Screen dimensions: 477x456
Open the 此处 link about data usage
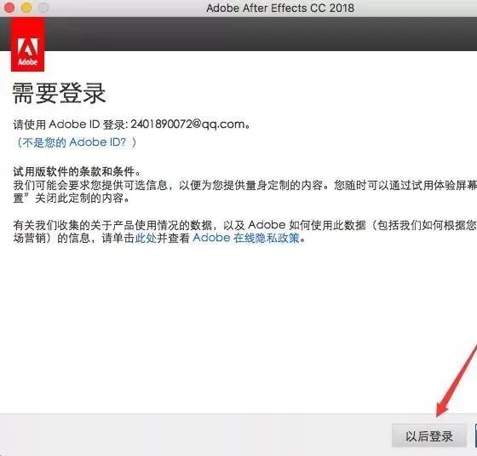point(146,238)
